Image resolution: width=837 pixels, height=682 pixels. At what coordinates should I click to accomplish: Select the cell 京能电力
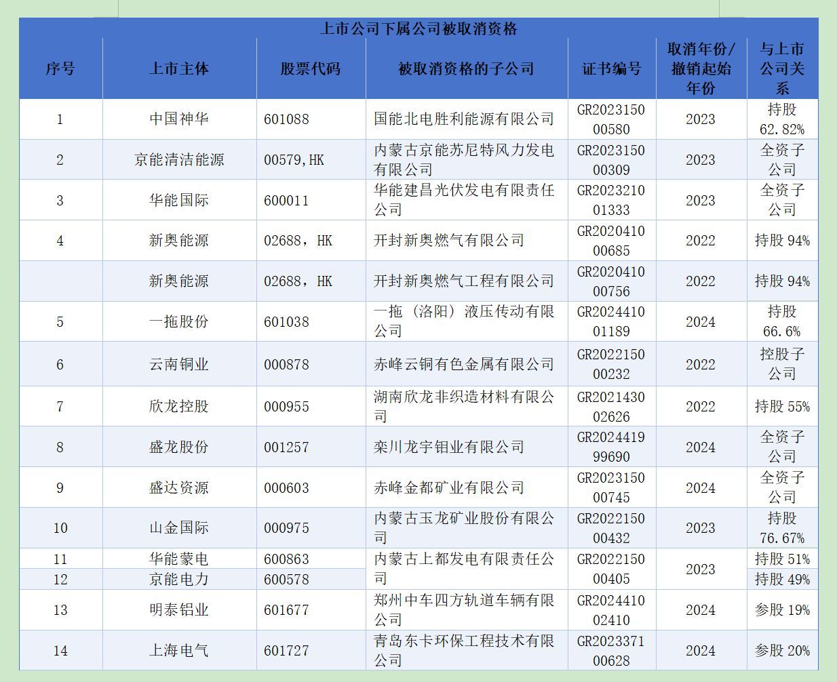coord(179,579)
